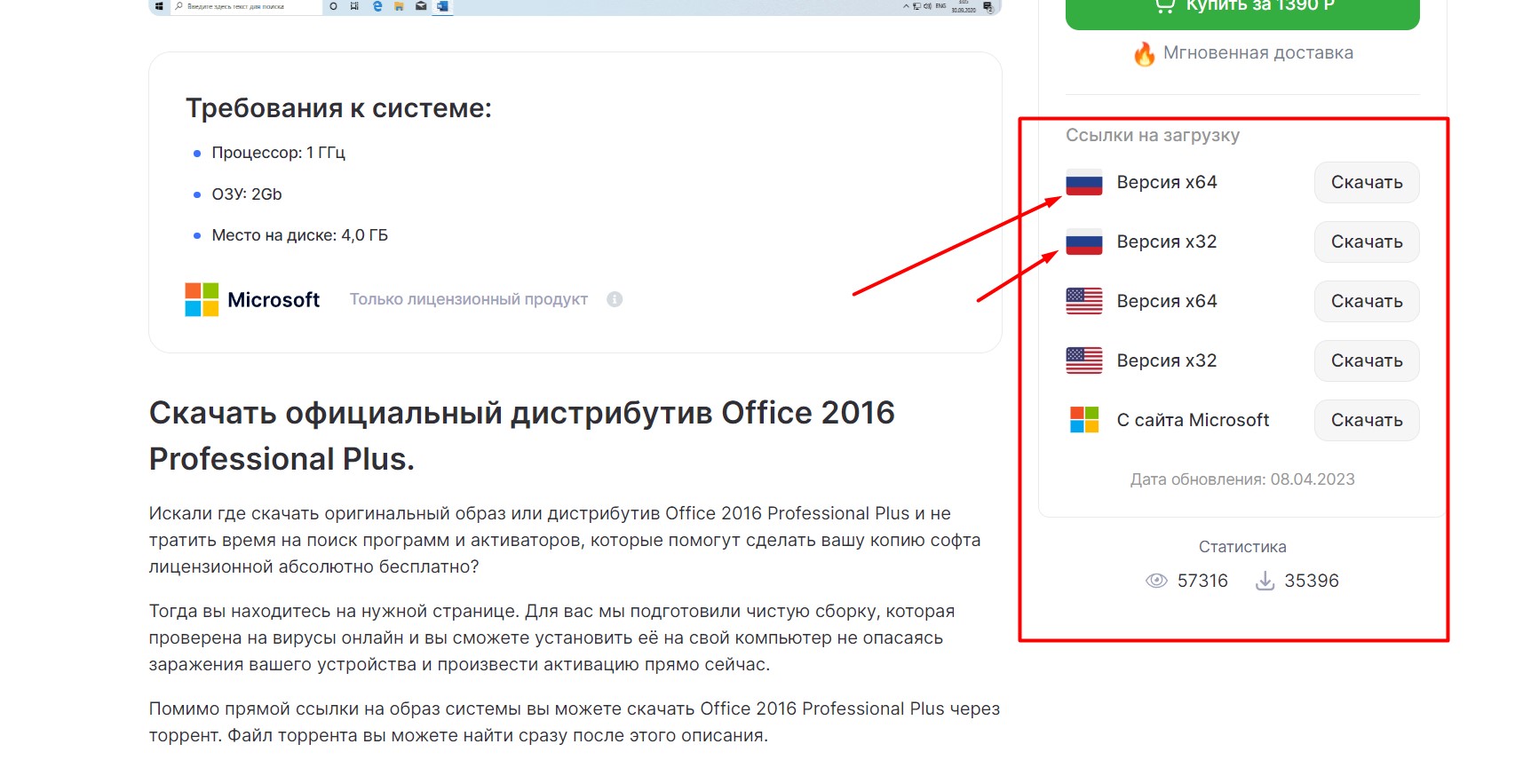Click 'Версия x32' label next to US flag
This screenshot has height=760, width=1523.
pos(1167,361)
